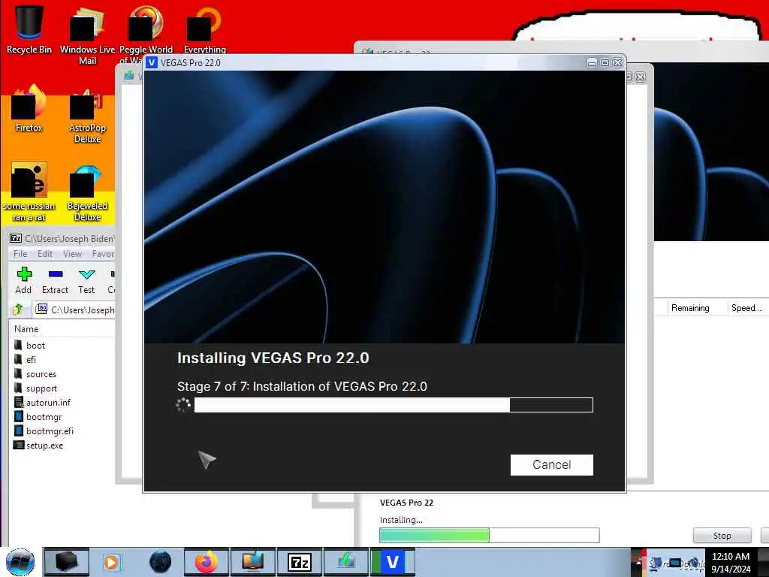Cancel the VEGAS Pro 22.0 installation
Screen dimensions: 769x577
tap(551, 464)
